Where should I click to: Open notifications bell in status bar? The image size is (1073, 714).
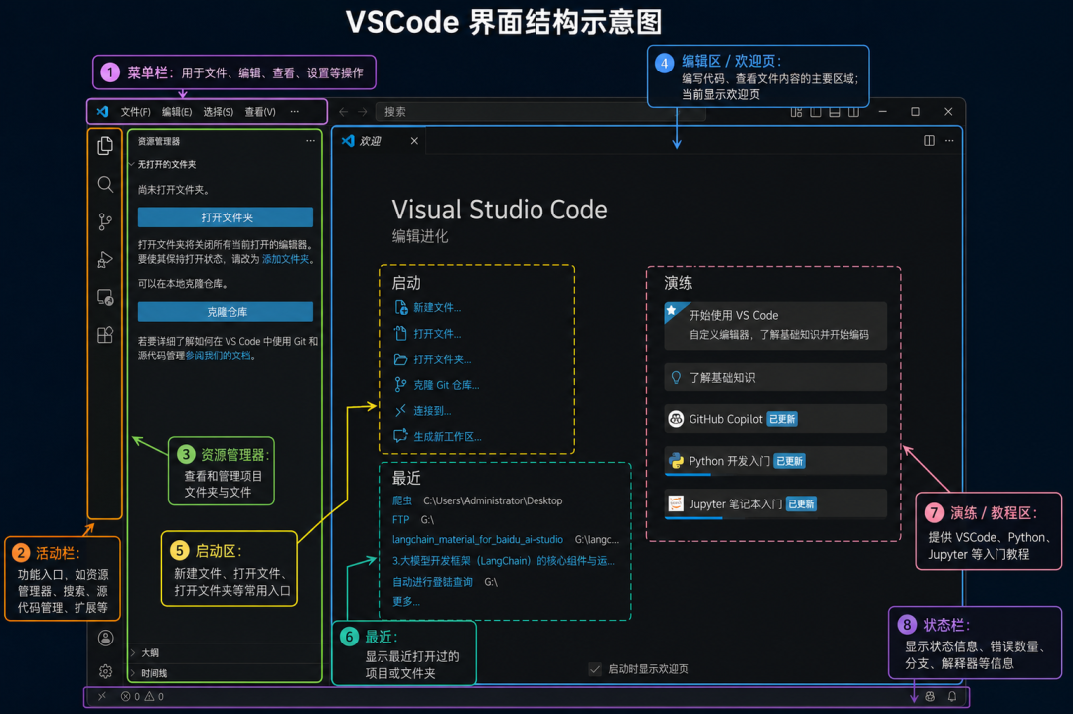[951, 696]
